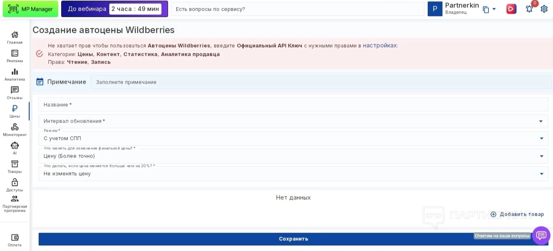Image resolution: width=553 pixels, height=251 pixels.
Task: Click the Нет данных text
Action: (x=293, y=198)
